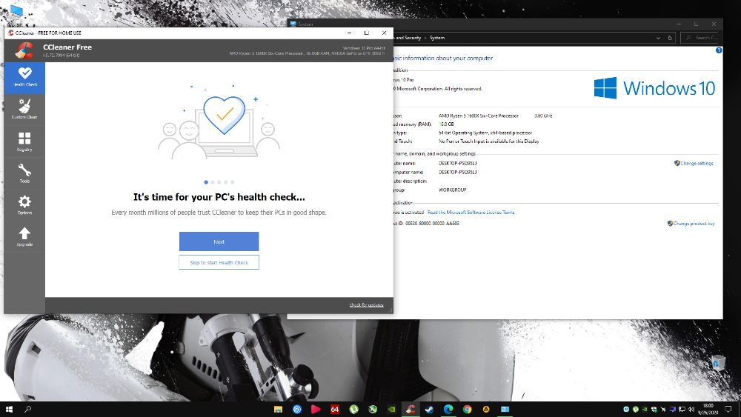Image resolution: width=741 pixels, height=417 pixels.
Task: Click the search box in System window
Action: pos(701,38)
